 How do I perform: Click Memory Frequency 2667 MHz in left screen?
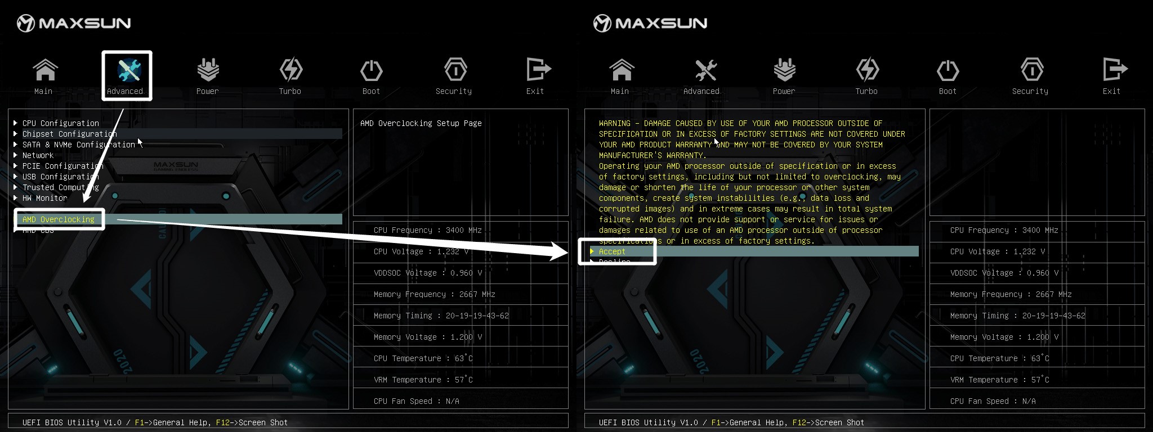(x=435, y=294)
